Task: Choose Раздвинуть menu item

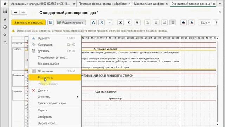Action: (55, 78)
